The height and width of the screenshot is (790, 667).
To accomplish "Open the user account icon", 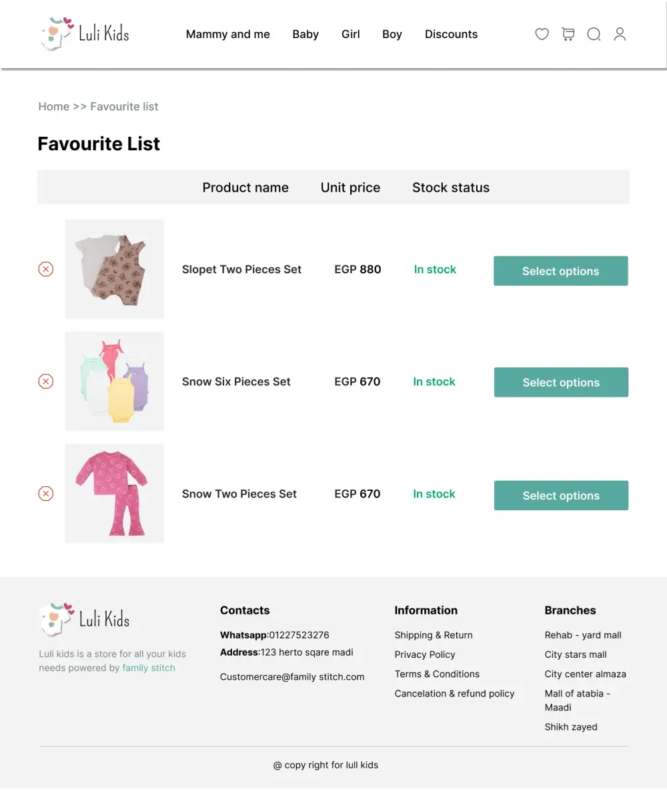I will pos(620,34).
